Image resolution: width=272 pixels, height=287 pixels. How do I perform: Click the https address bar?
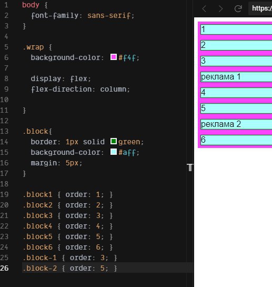[260, 8]
